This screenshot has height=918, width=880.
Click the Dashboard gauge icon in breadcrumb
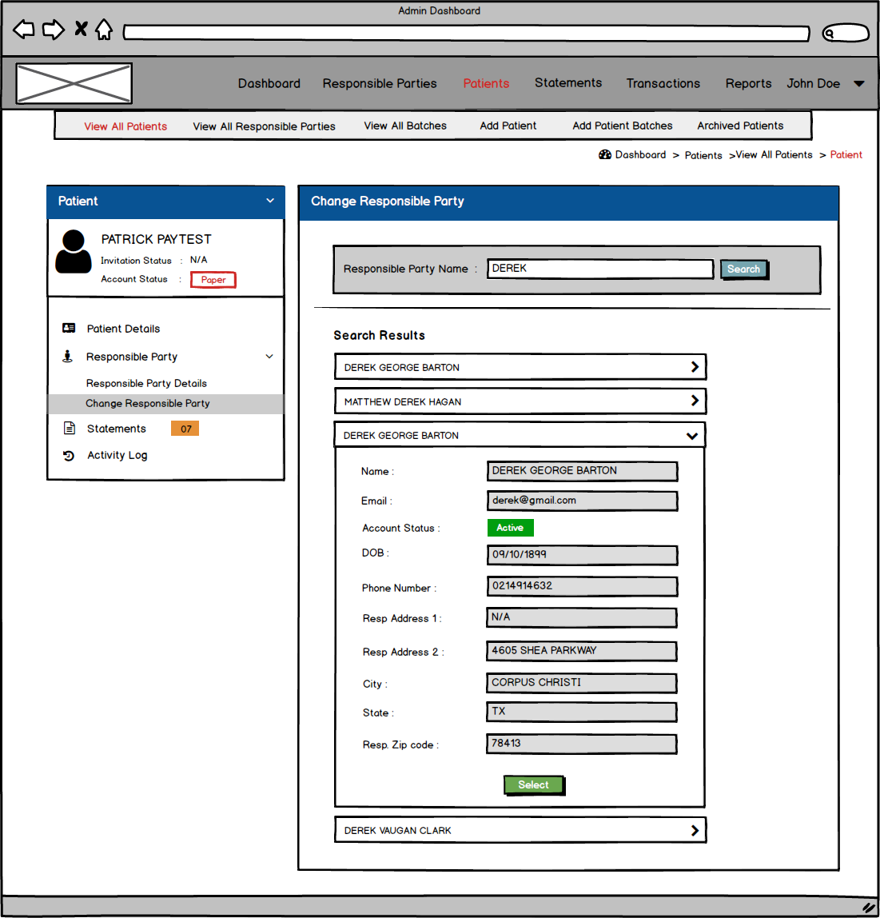pos(605,154)
